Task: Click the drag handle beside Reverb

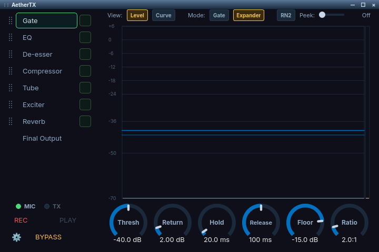Action: click(x=11, y=122)
